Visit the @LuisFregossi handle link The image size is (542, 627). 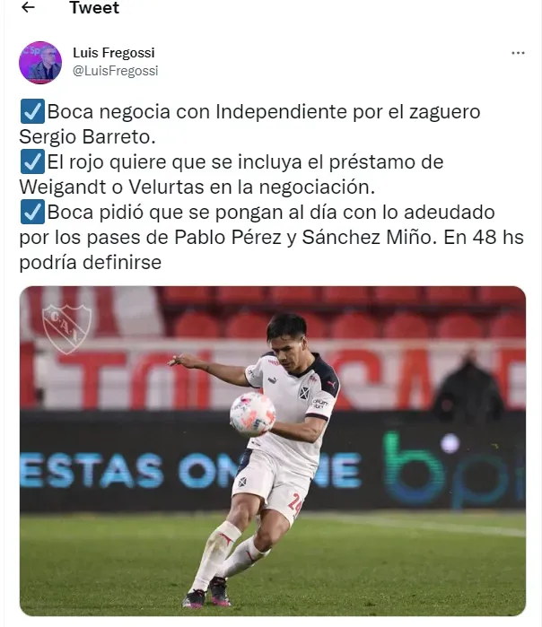point(115,70)
